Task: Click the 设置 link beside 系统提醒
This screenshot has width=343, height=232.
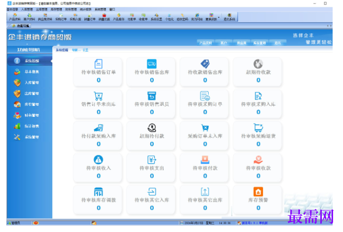Action: point(86,50)
